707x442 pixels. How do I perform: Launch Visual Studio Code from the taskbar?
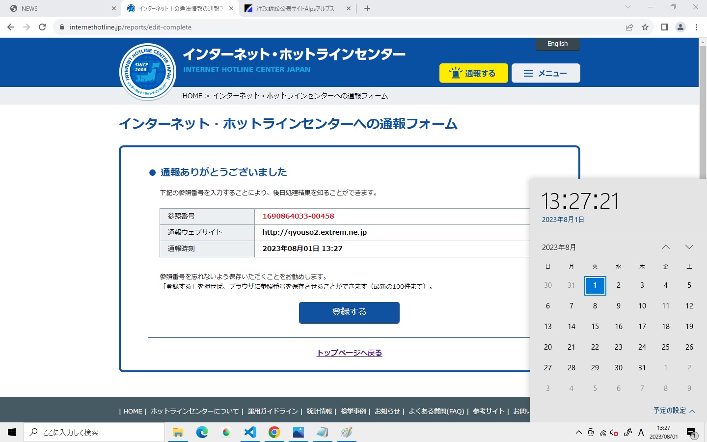[x=250, y=432]
